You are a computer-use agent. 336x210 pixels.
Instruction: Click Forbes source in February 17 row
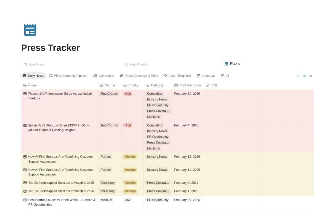pyautogui.click(x=106, y=157)
